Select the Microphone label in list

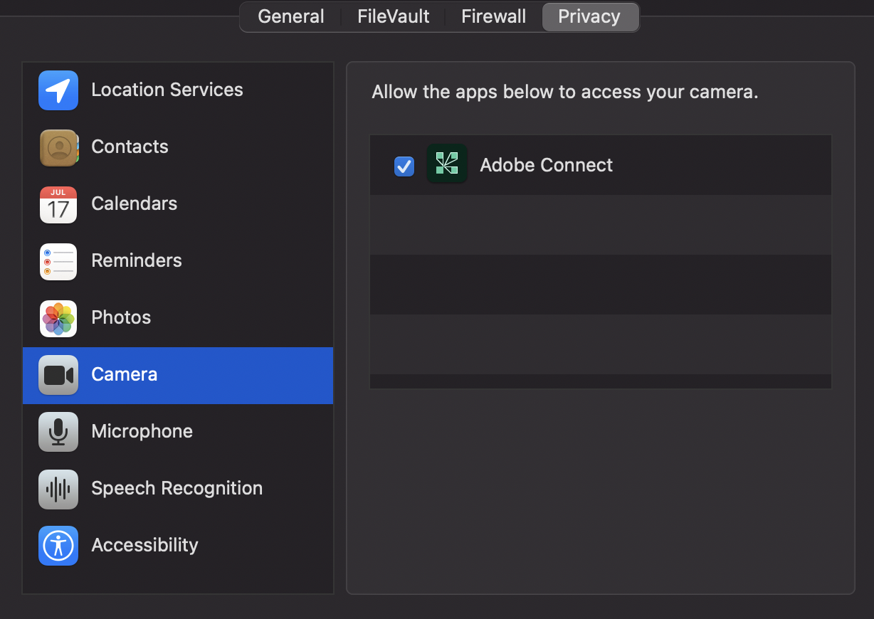[x=142, y=431]
